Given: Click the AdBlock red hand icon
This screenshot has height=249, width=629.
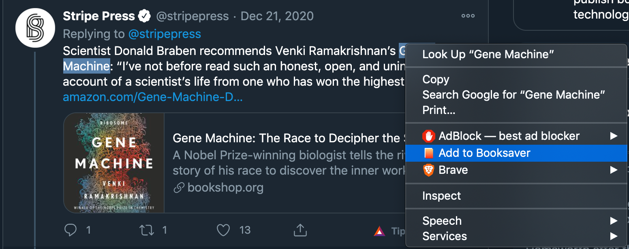Looking at the screenshot, I should point(428,136).
